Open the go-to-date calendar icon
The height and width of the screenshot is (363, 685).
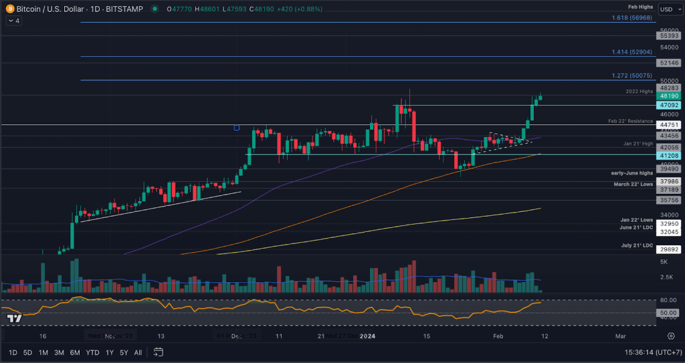(158, 352)
